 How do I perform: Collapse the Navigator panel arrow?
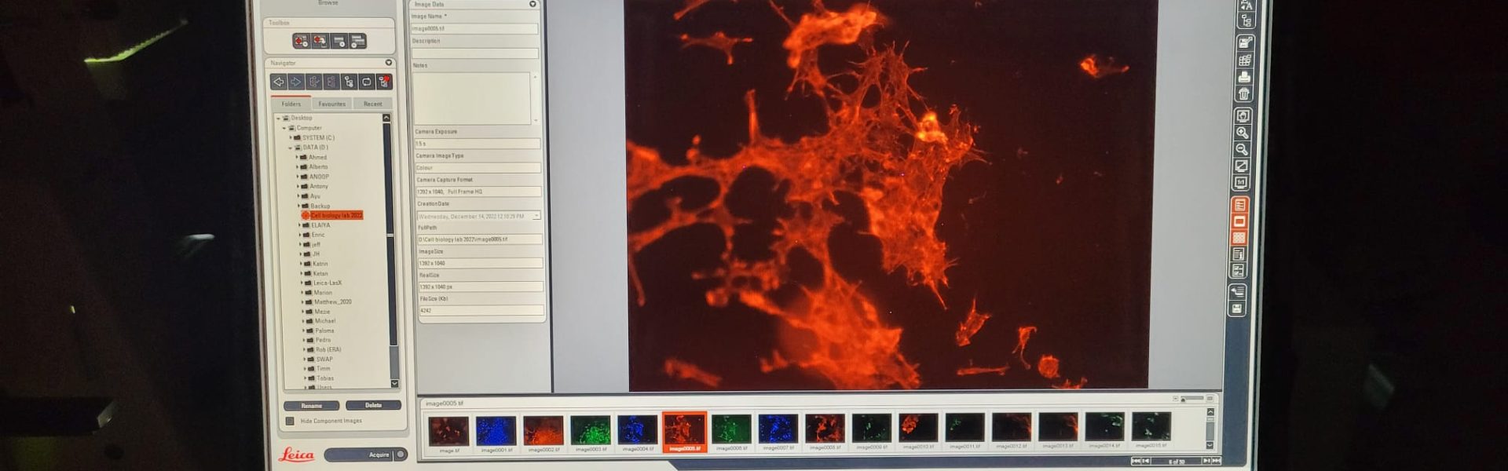tap(389, 63)
